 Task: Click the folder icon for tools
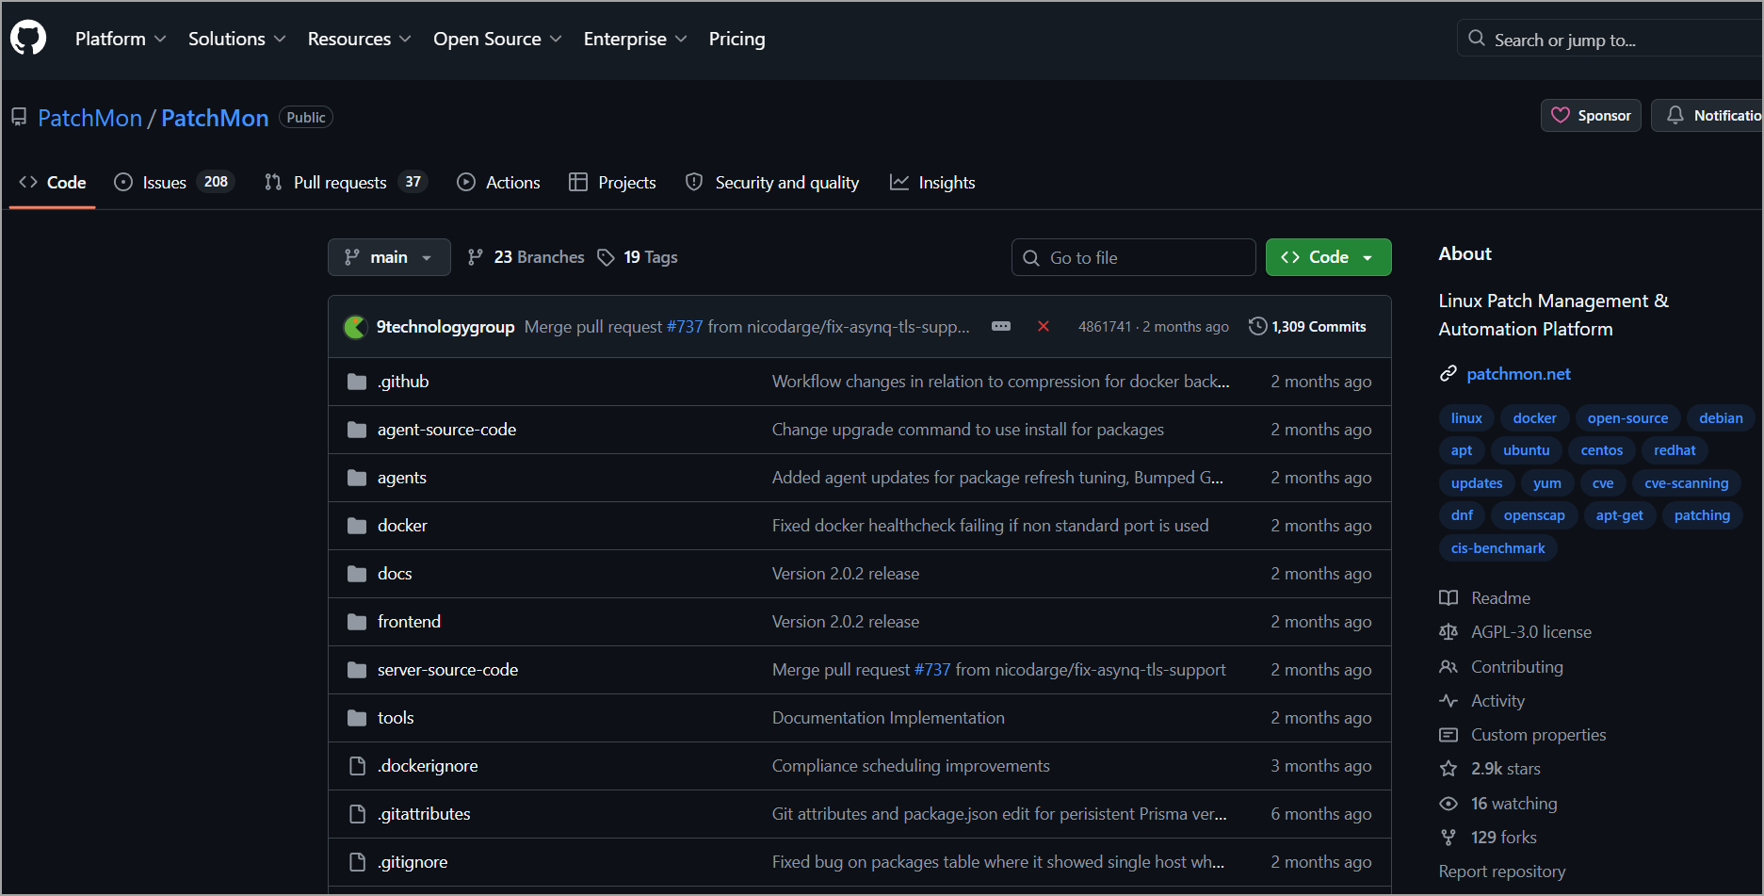357,718
